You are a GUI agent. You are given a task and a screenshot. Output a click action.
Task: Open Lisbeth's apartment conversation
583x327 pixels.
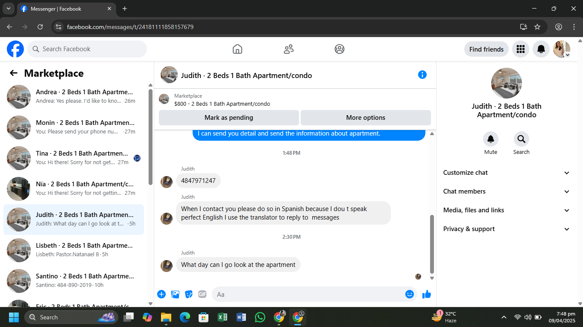click(x=73, y=250)
